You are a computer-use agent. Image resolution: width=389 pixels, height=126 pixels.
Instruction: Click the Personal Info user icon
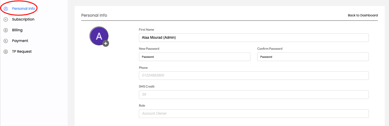(x=5, y=9)
